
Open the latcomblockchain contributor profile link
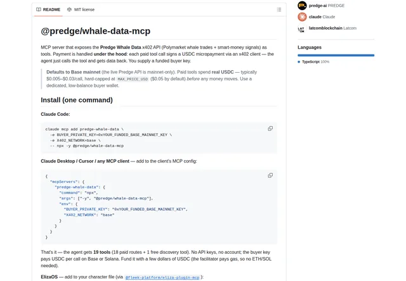[x=332, y=28]
